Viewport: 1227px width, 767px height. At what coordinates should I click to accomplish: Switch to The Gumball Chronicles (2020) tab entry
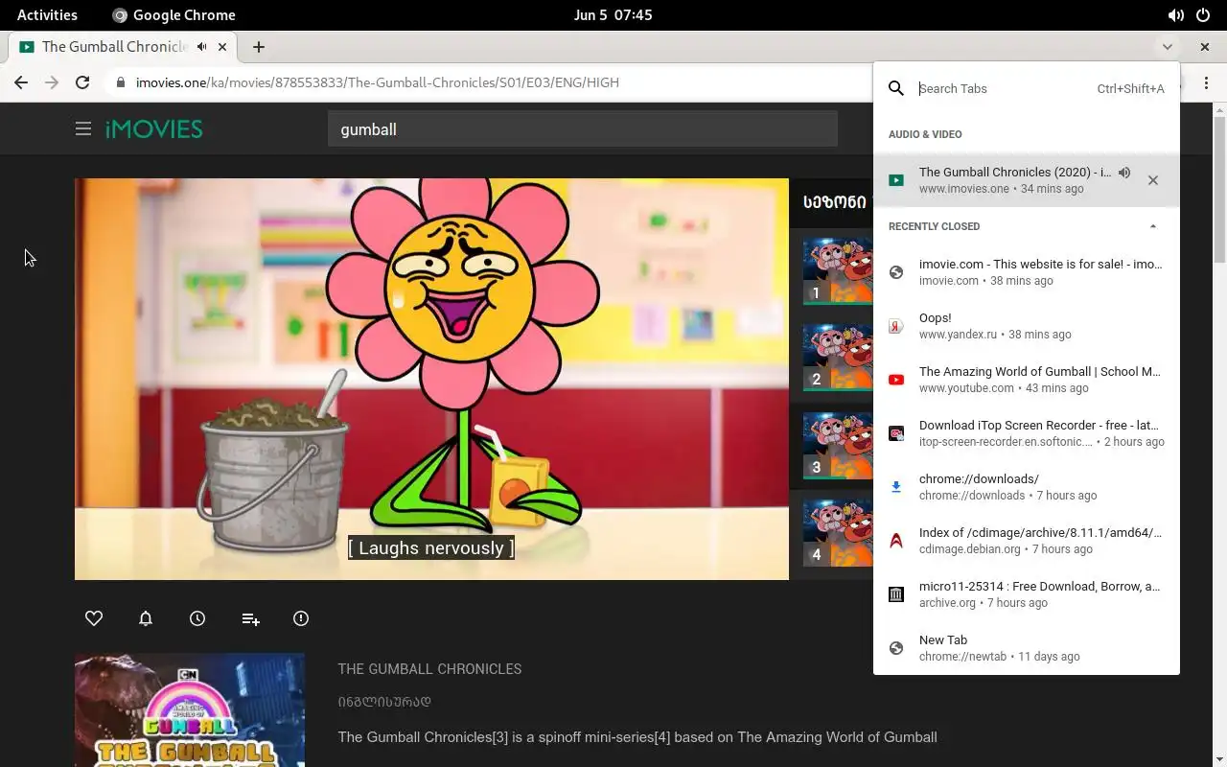(x=1027, y=180)
